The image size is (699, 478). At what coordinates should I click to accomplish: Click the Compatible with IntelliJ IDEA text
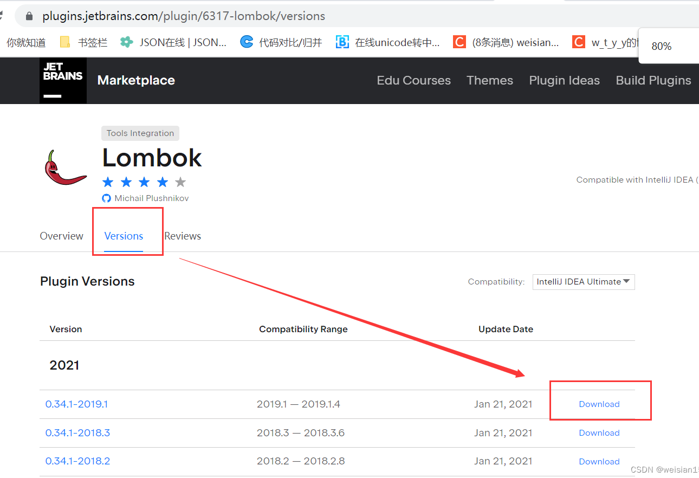point(637,180)
